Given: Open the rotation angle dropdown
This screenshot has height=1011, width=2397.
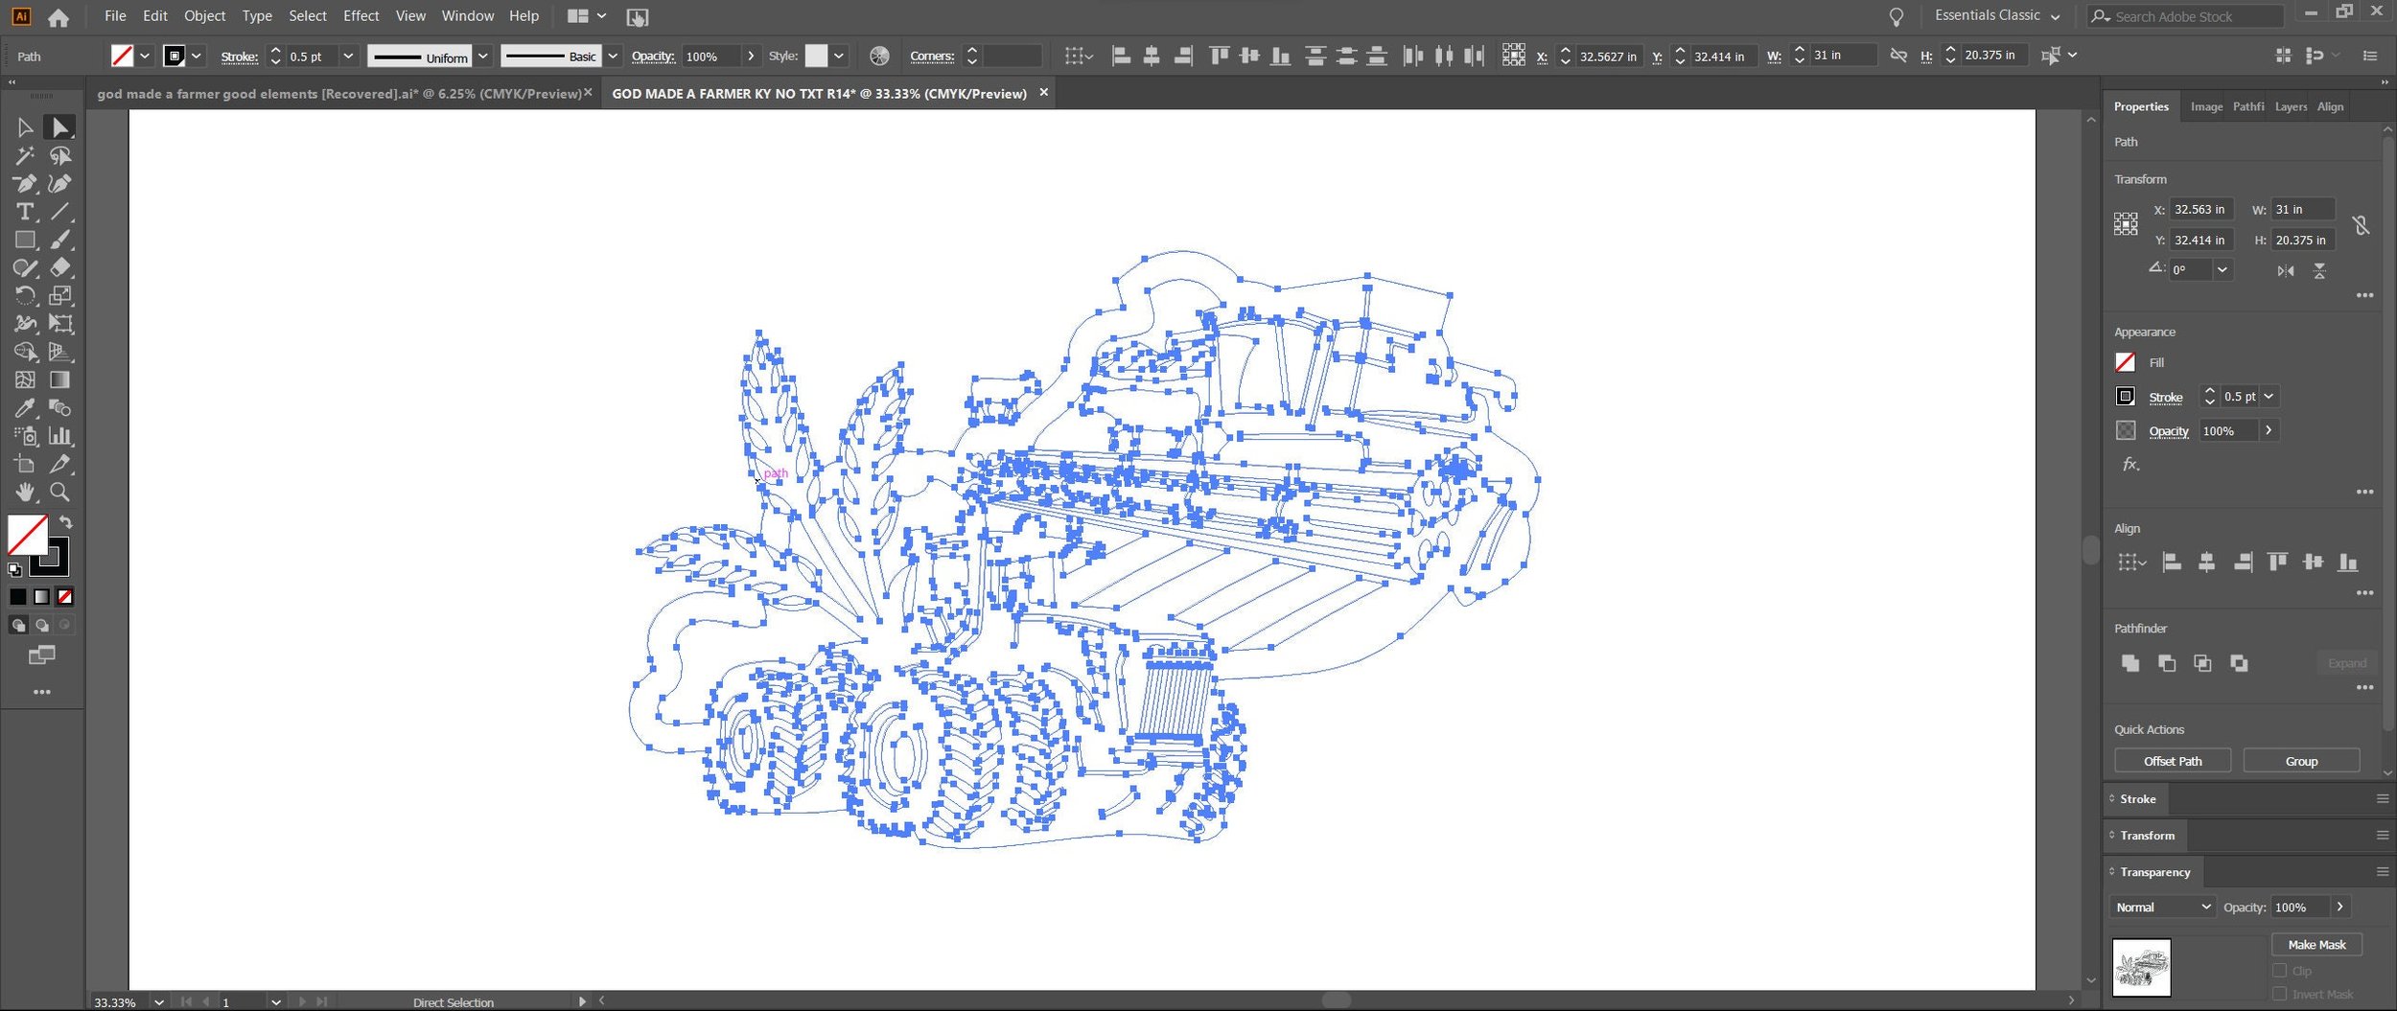Looking at the screenshot, I should coord(2222,270).
